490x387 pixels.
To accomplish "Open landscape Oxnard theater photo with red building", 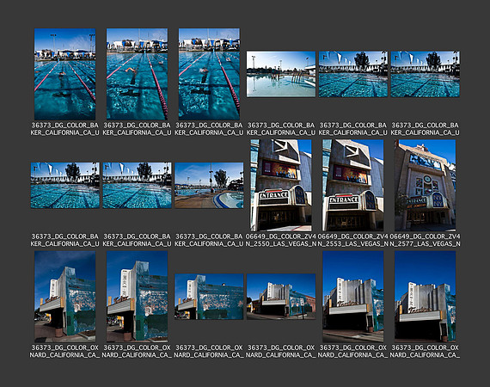I will [x=281, y=297].
